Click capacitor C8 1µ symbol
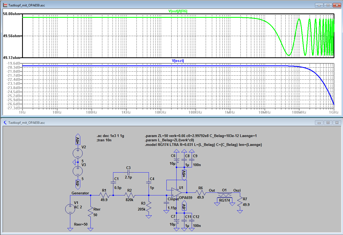Screen dimensions: 343x235 point(184,160)
